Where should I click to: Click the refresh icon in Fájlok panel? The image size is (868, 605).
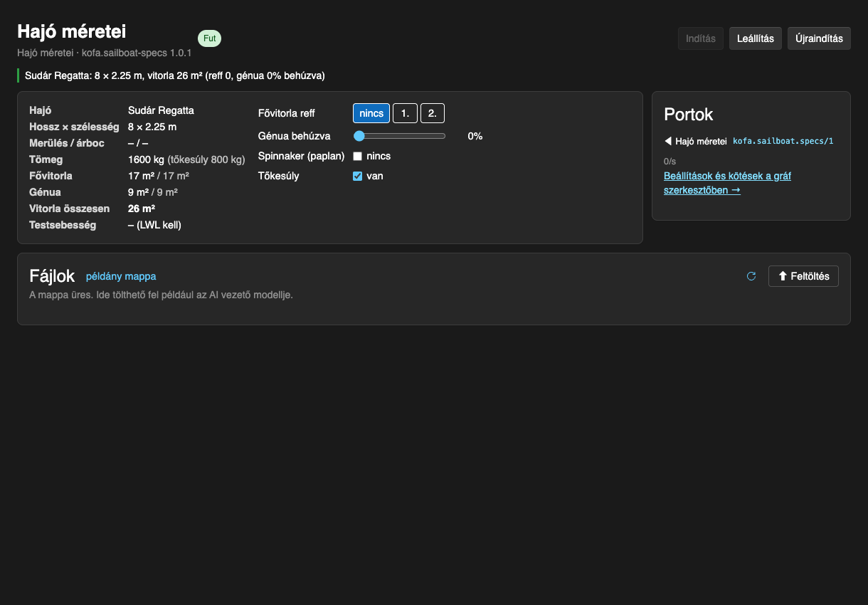(x=751, y=276)
